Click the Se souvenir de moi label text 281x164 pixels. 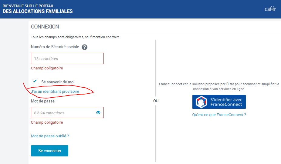pyautogui.click(x=58, y=82)
